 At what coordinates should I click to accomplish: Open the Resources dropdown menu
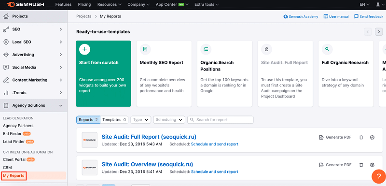click(110, 4)
